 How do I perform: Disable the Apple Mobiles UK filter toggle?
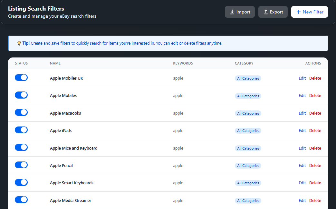(x=21, y=78)
